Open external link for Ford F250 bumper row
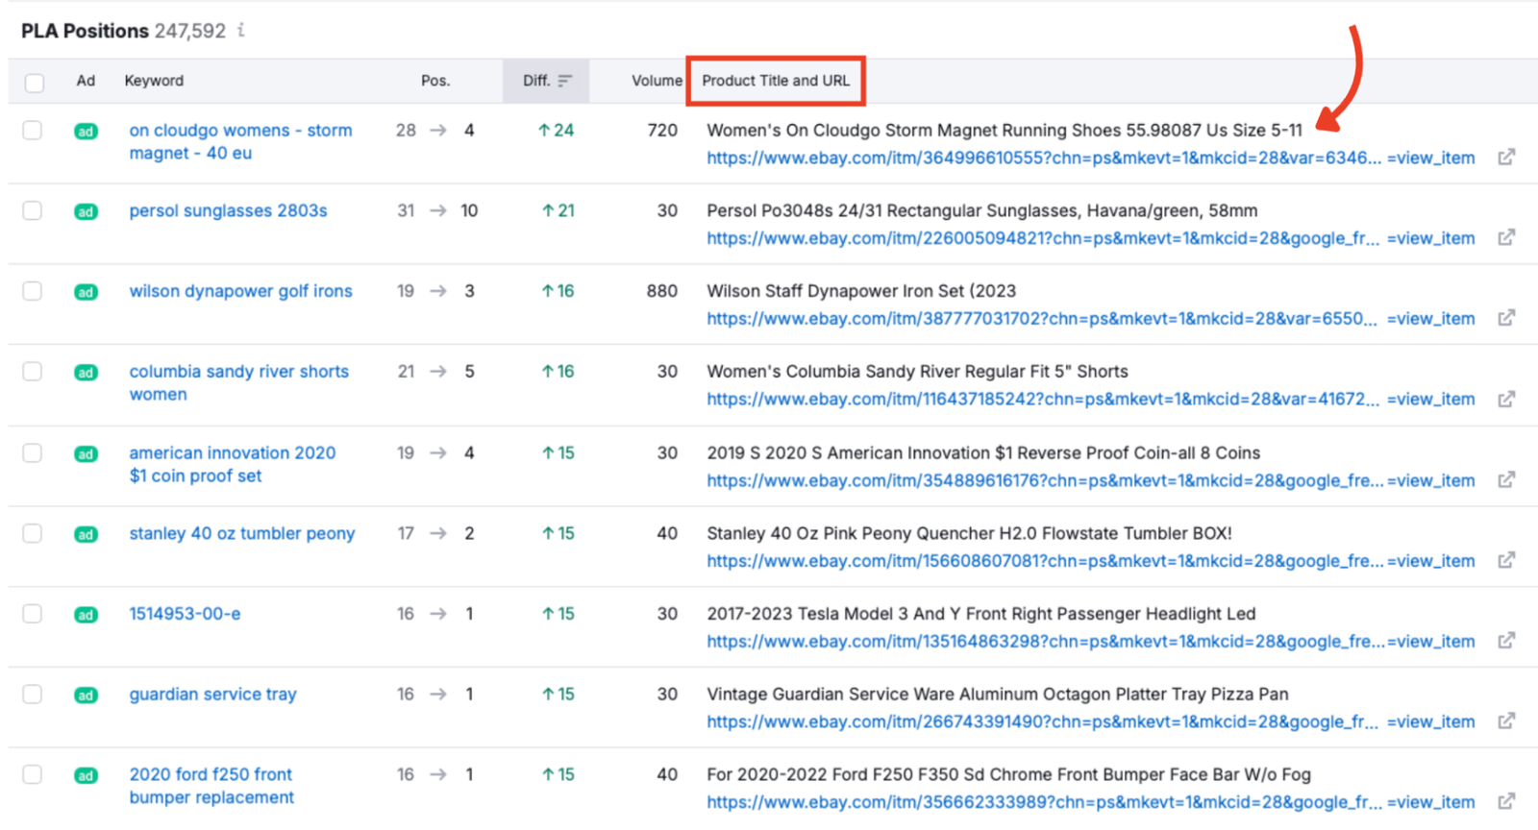Viewport: 1538px width, 830px height. [x=1506, y=801]
